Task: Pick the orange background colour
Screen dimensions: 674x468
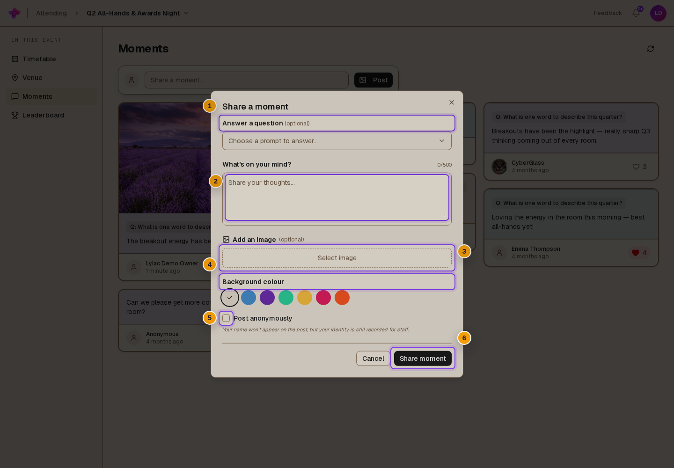Action: point(342,298)
